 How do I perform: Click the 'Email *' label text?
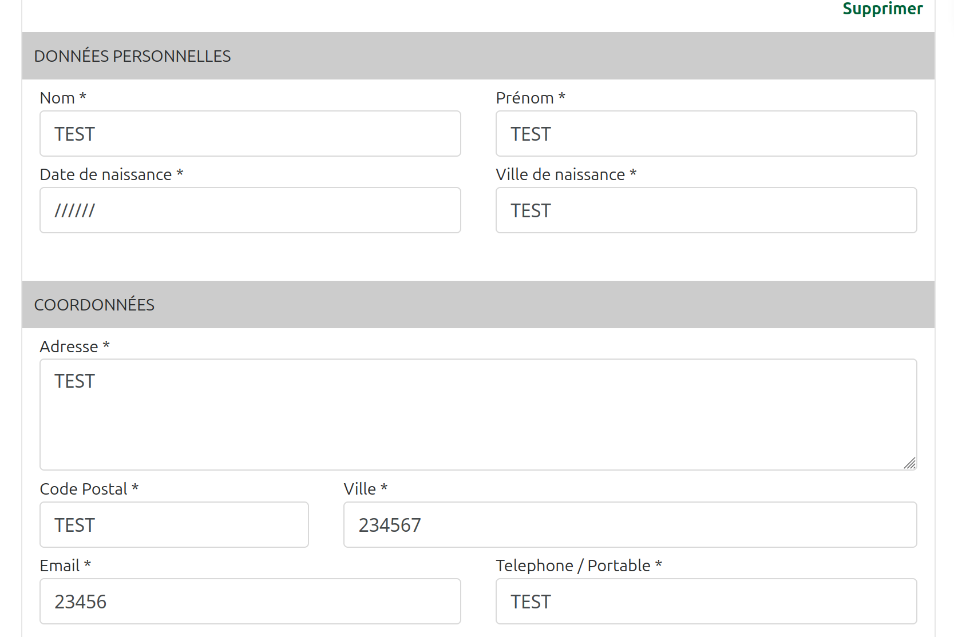[65, 566]
